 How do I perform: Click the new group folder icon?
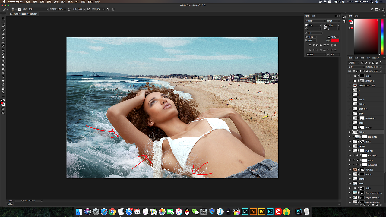pos(373,205)
